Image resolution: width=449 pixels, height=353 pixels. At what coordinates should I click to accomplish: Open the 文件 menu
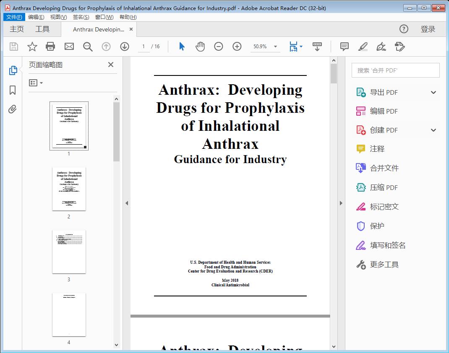(x=14, y=17)
